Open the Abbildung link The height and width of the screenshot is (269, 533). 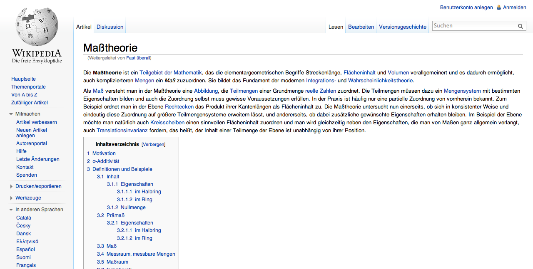[206, 91]
